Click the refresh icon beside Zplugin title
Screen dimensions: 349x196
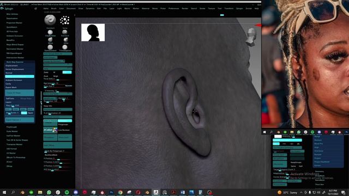click(35, 9)
